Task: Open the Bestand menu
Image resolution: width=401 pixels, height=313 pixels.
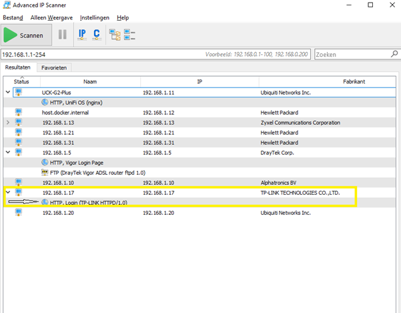Action: pos(13,17)
